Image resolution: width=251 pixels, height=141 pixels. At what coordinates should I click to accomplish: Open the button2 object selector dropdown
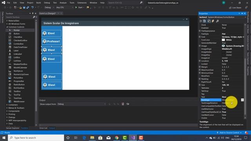246,17
